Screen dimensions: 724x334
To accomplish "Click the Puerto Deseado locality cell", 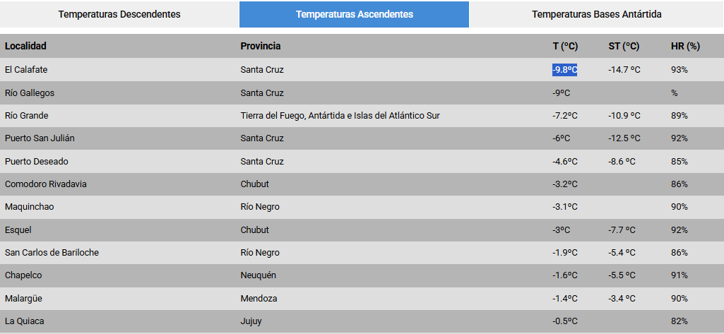I will pos(37,161).
